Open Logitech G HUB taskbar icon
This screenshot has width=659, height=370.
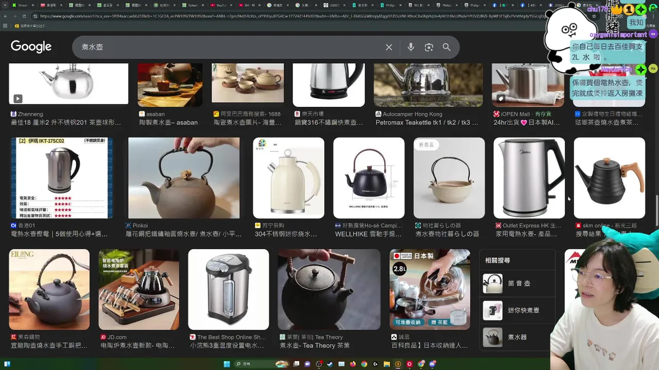click(x=375, y=364)
